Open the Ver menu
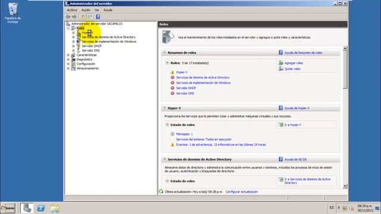The image size is (381, 214). (x=96, y=10)
